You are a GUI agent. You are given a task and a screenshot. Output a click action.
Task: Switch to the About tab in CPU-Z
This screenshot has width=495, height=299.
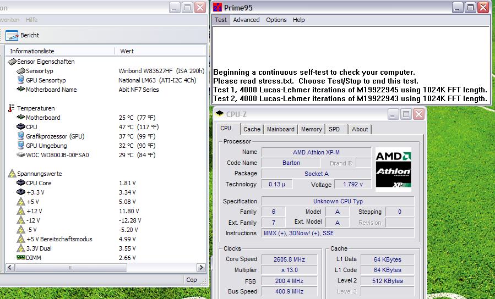(360, 129)
